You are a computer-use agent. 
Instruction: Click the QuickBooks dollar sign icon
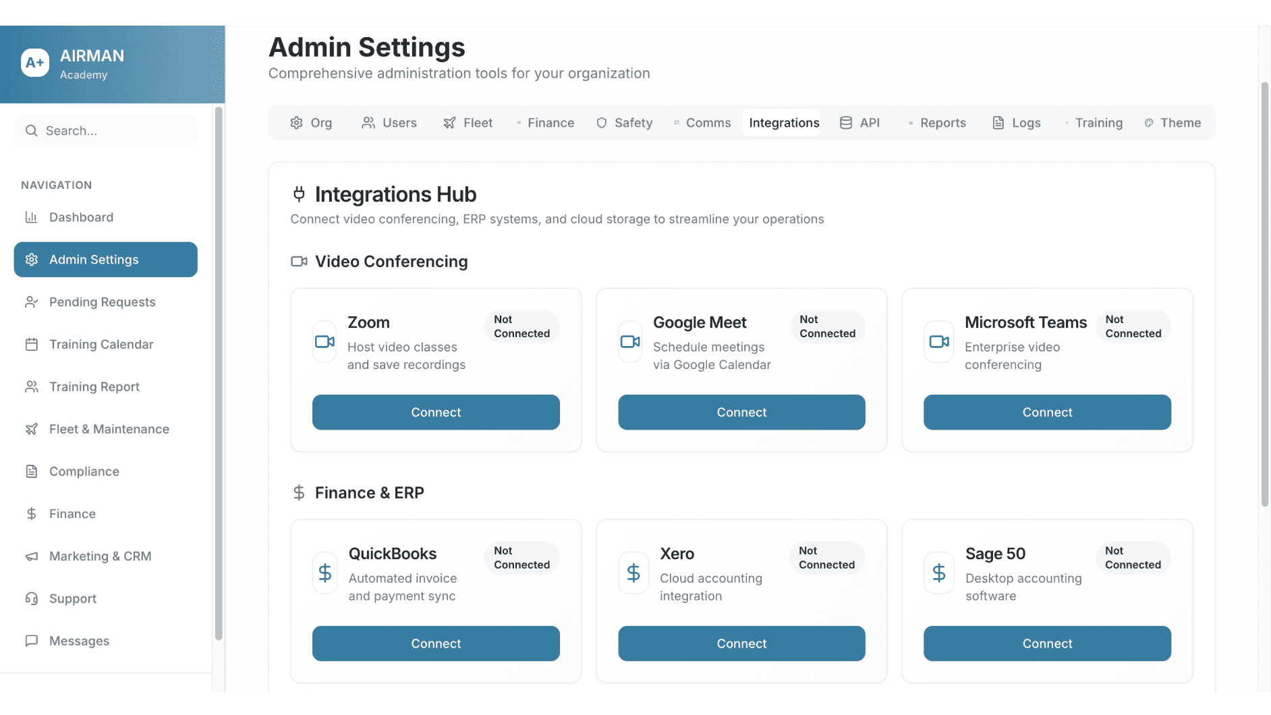tap(324, 573)
